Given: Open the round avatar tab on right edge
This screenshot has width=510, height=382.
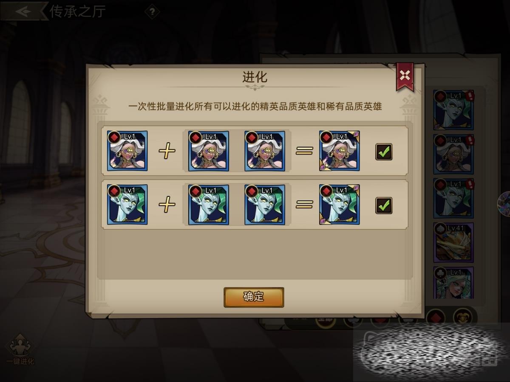Looking at the screenshot, I should 504,203.
